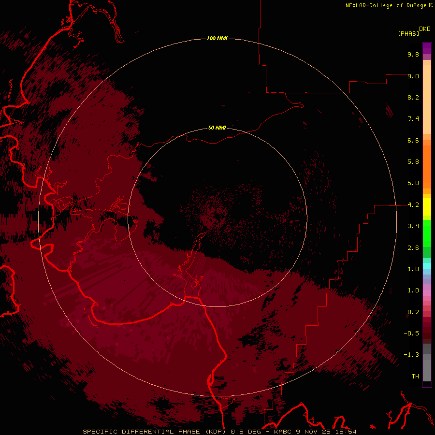Image resolution: width=435 pixels, height=435 pixels.
Task: Click the 9.0 scale label
Action: pos(413,76)
